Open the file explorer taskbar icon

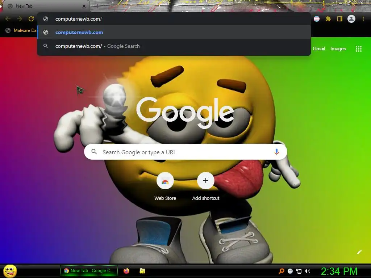[x=142, y=271]
